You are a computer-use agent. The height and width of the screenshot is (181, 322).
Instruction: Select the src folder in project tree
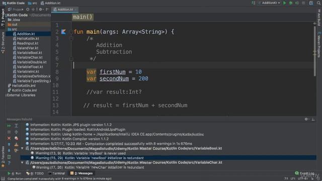click(x=12, y=29)
